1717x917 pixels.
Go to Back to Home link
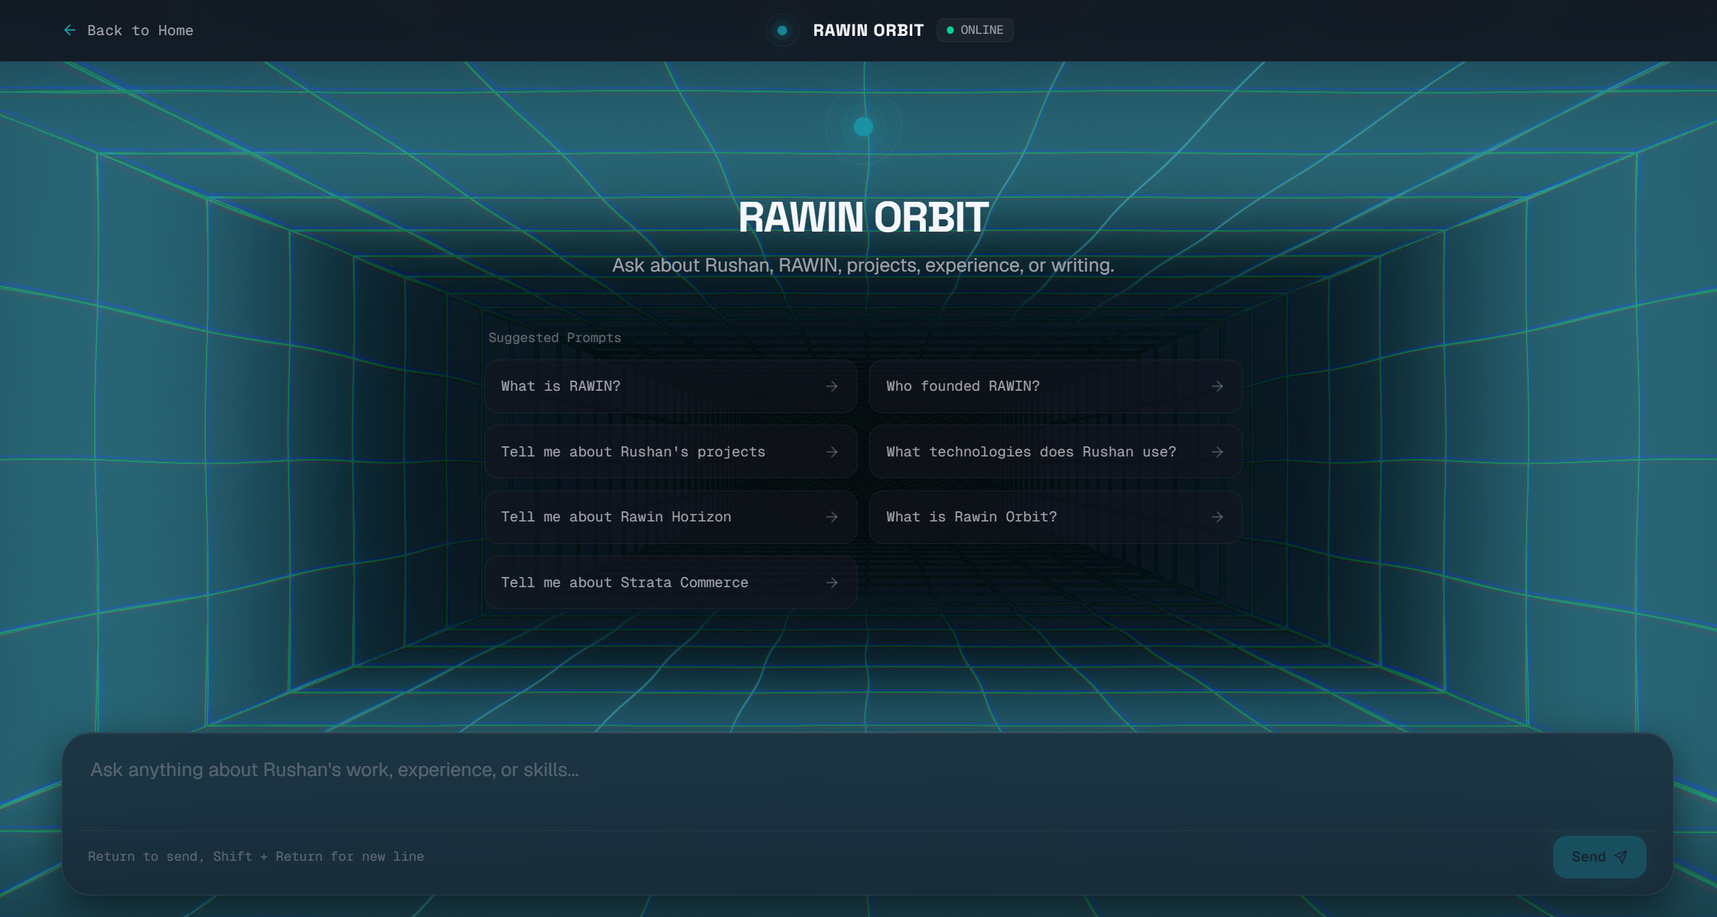click(128, 30)
